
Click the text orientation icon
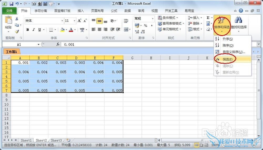click(112, 21)
